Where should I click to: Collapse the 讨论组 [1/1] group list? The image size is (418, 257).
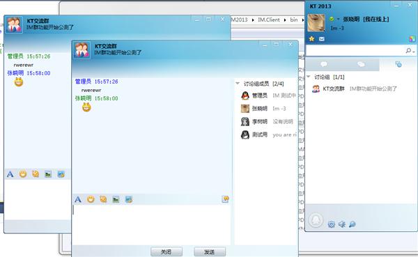[x=309, y=77]
